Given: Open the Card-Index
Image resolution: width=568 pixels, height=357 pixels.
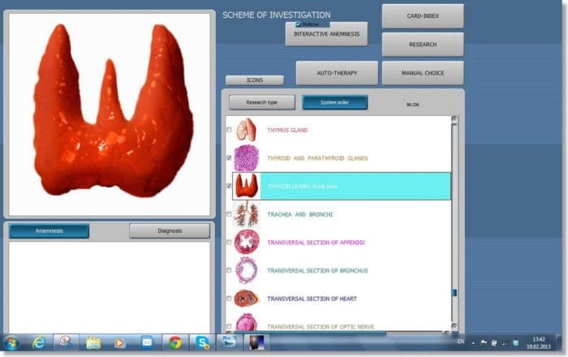Looking at the screenshot, I should click(x=423, y=15).
